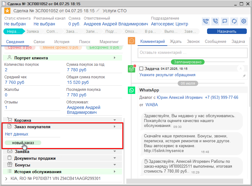This screenshot has height=186, width=252.
Task: Click the новый заказ button
Action: (23, 143)
